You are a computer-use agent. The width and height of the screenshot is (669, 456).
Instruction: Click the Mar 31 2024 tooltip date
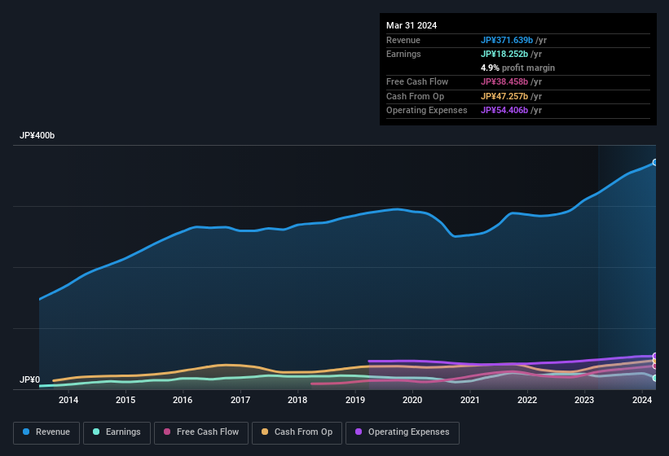click(x=412, y=25)
